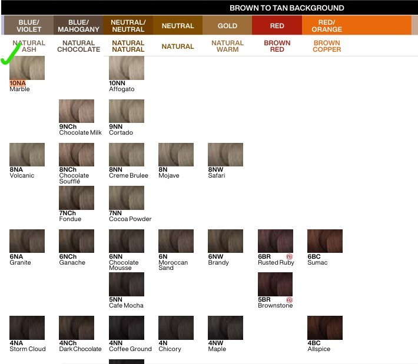
Task: Select the 9NCh Chocolate Milk swatch
Action: tap(77, 111)
